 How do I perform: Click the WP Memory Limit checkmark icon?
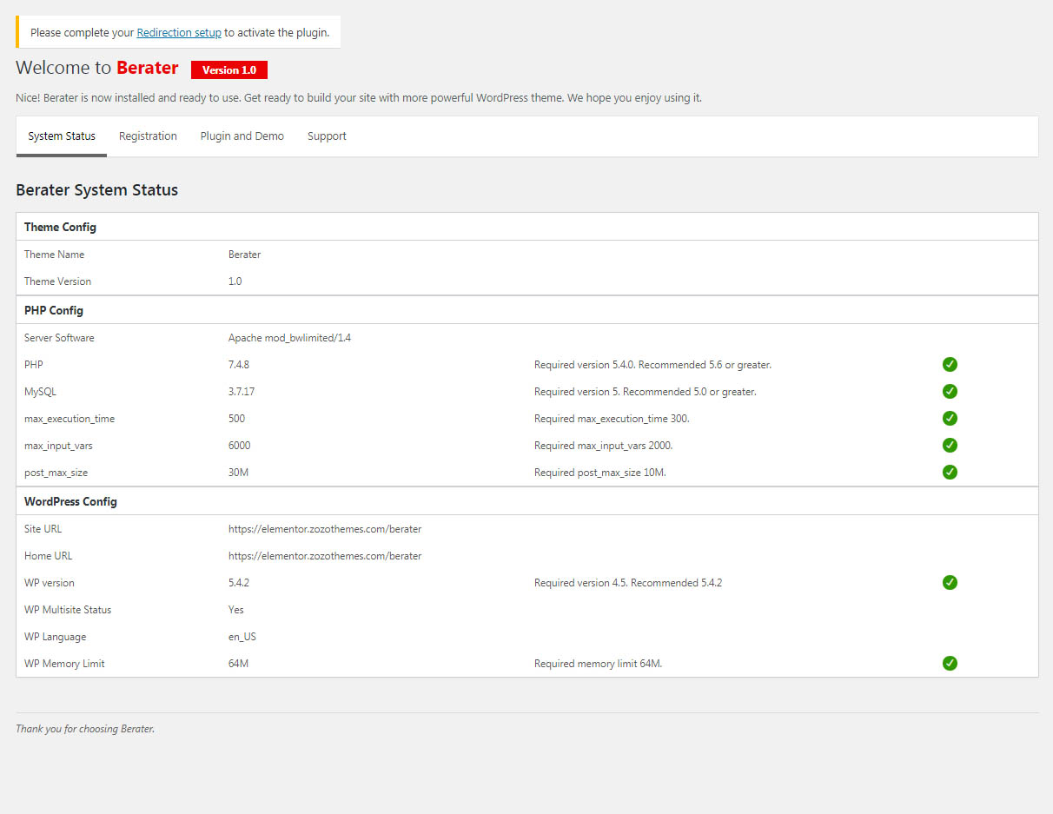coord(950,664)
